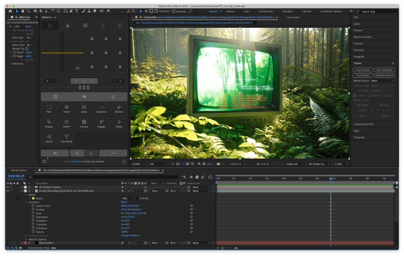Click the Track Camera button
This screenshot has height=256, width=404.
(363, 70)
